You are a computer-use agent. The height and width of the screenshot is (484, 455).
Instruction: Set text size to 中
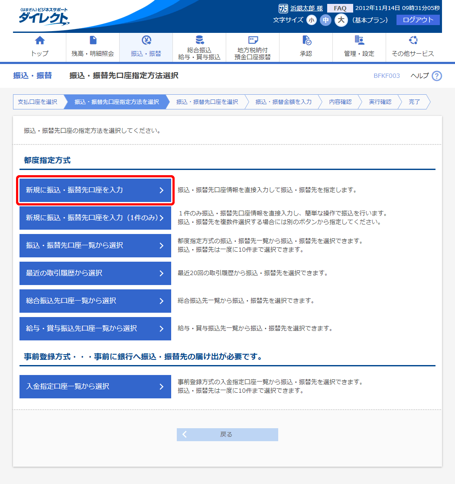(325, 20)
